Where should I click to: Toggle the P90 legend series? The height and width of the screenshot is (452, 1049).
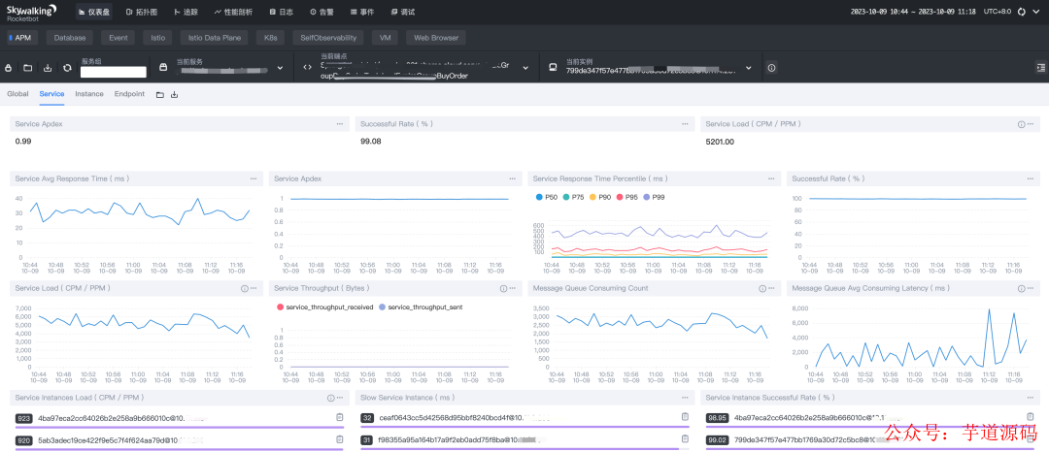[600, 197]
